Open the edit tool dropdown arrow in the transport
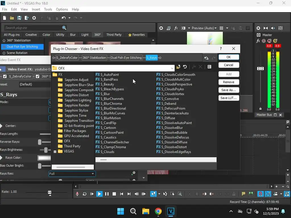Image resolution: width=291 pixels, height=218 pixels. (159, 194)
